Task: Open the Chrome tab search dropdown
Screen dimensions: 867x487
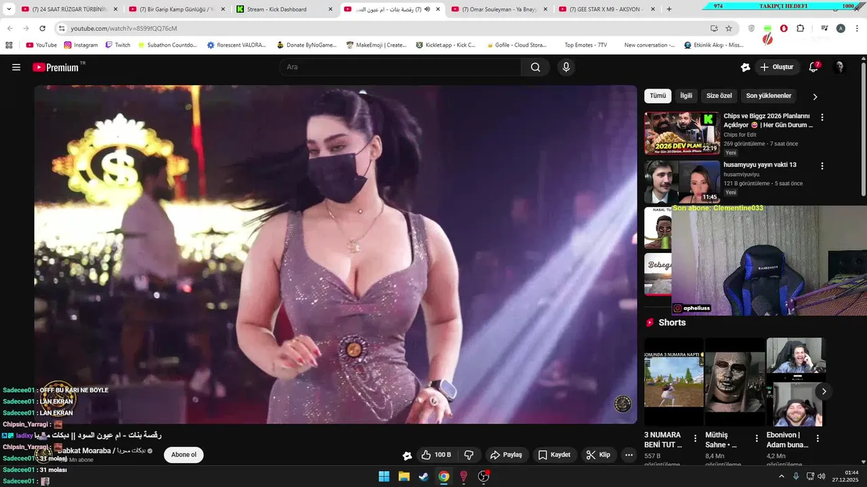Action: point(9,9)
